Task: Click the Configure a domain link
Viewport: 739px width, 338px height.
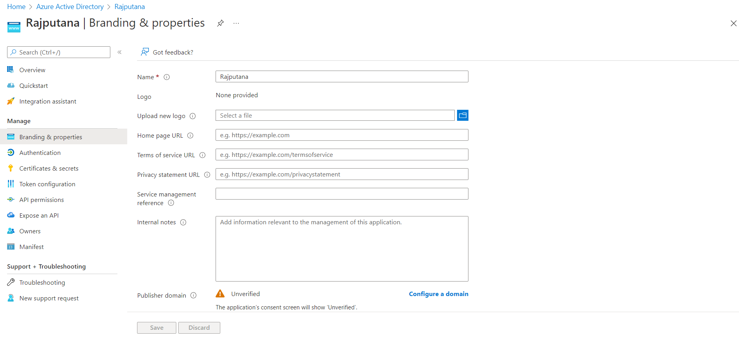Action: tap(438, 294)
